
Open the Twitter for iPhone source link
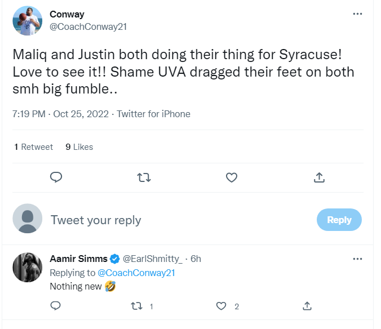154,114
